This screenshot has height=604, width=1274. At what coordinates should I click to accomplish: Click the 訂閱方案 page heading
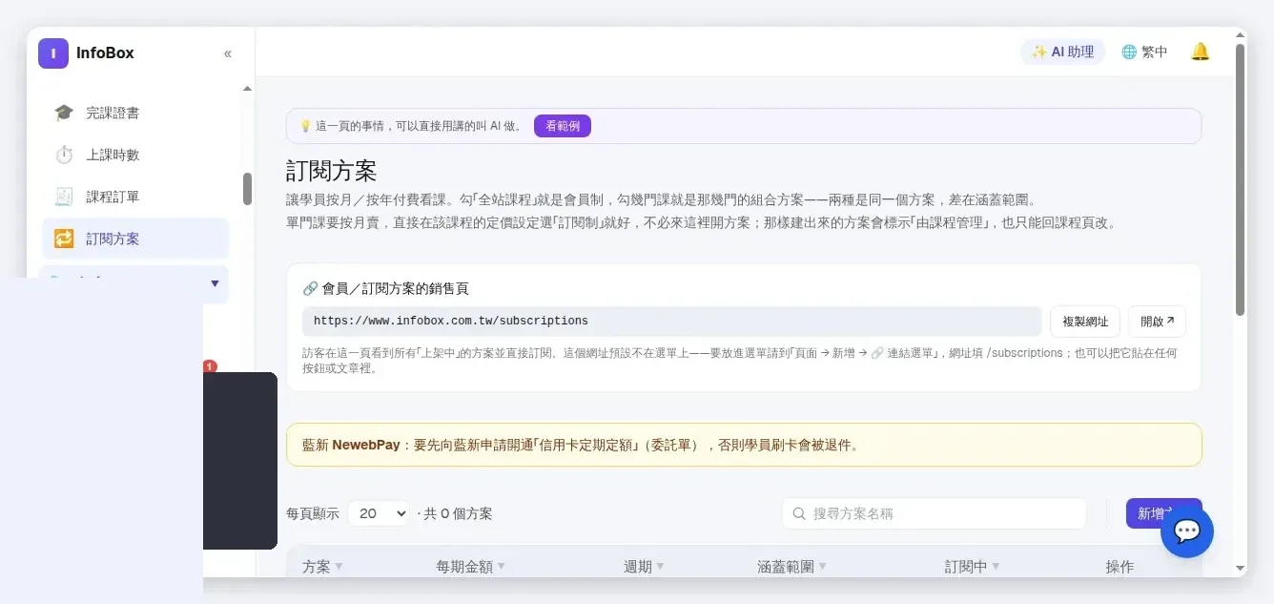(x=332, y=171)
